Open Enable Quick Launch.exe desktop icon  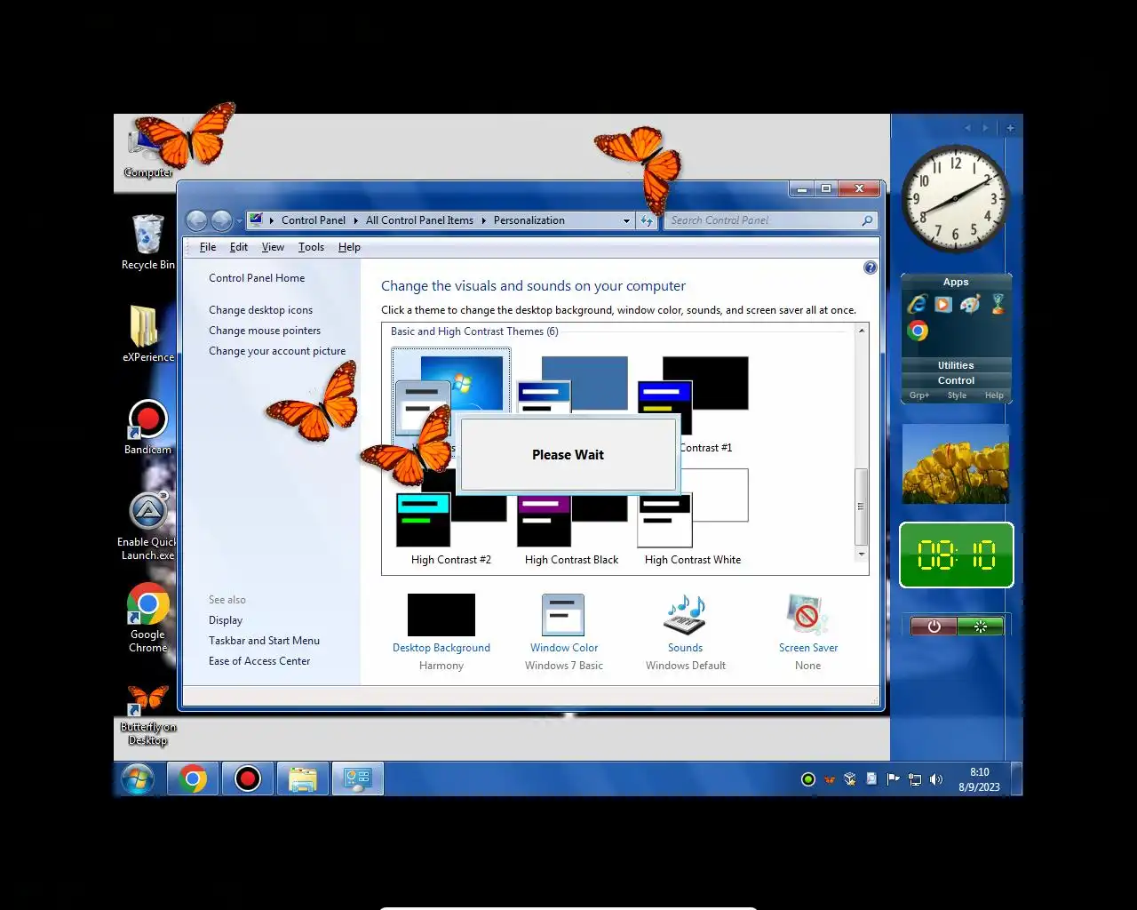[147, 526]
